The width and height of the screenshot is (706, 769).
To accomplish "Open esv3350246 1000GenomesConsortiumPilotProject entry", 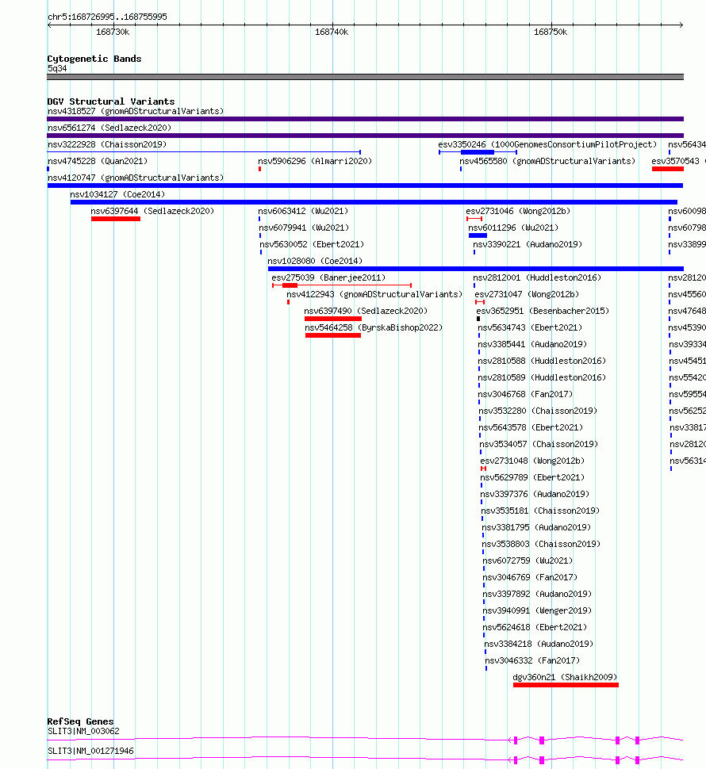I will 547,144.
